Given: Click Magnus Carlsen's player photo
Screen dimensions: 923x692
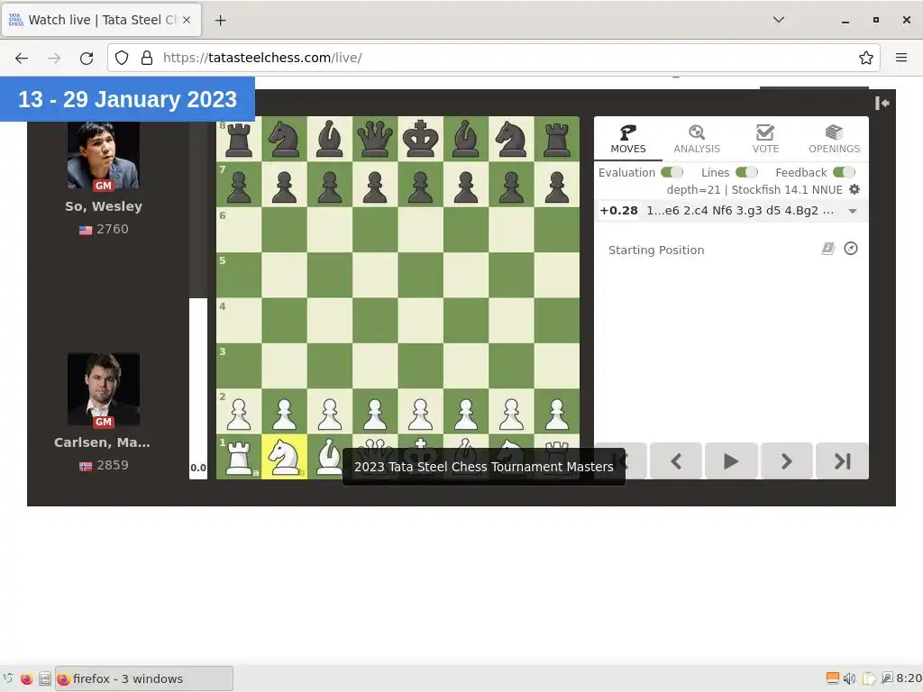Looking at the screenshot, I should 104,389.
